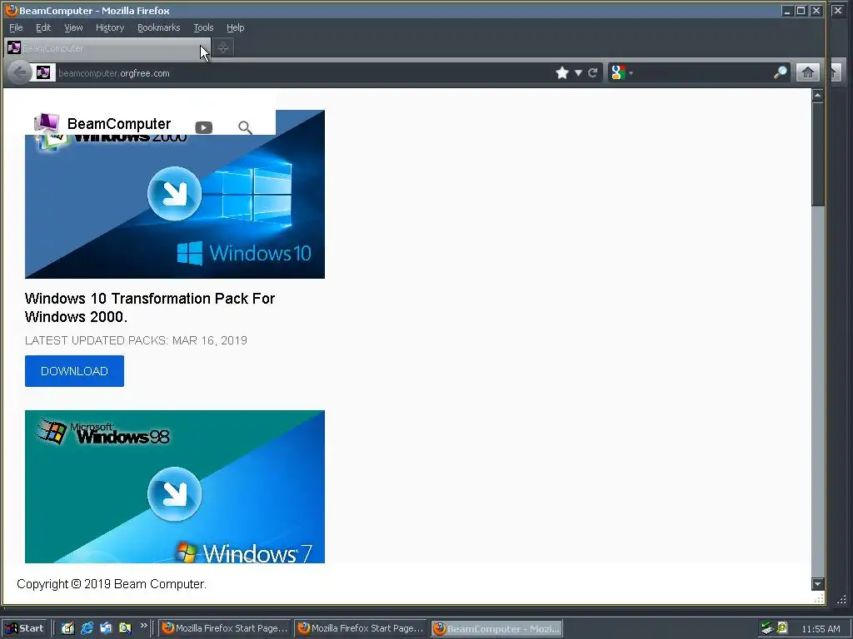Click the blue DOWNLOAD button
This screenshot has width=853, height=639.
(x=74, y=371)
